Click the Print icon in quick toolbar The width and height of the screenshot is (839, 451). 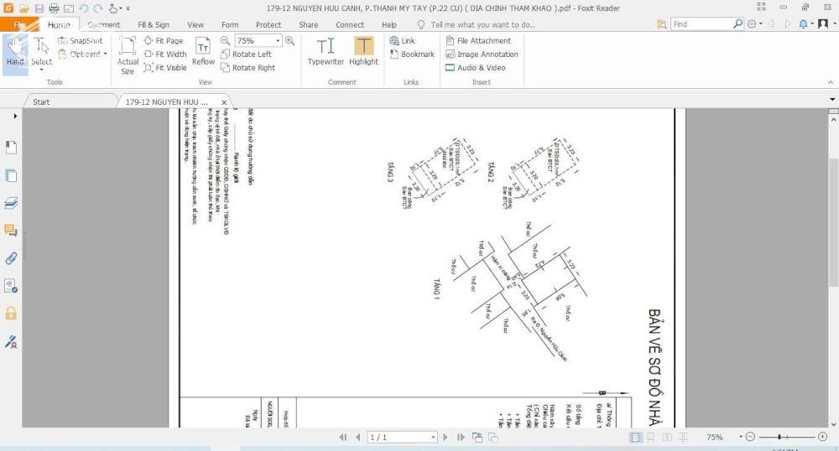pyautogui.click(x=54, y=8)
